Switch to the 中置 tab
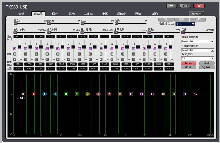The image size is (220, 143). click(x=105, y=14)
